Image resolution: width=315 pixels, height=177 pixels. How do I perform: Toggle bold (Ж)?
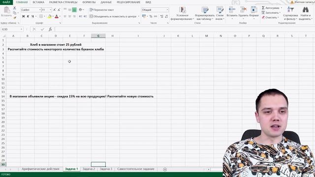tap(23, 16)
